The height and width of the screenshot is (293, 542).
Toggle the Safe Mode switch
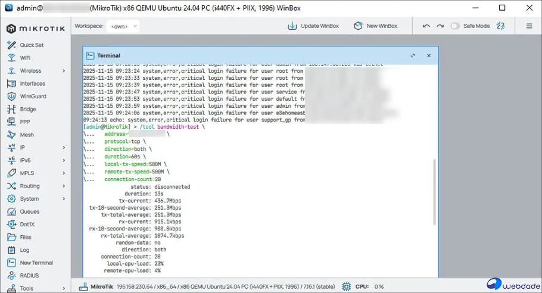(x=456, y=26)
